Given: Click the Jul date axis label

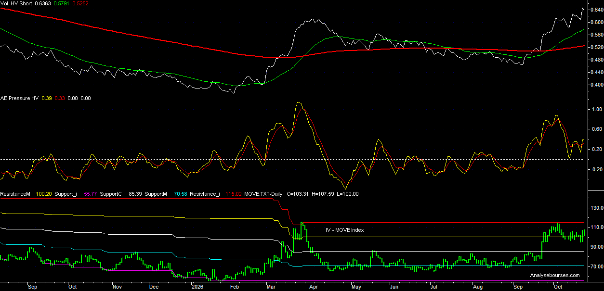Looking at the screenshot, I should (433, 286).
